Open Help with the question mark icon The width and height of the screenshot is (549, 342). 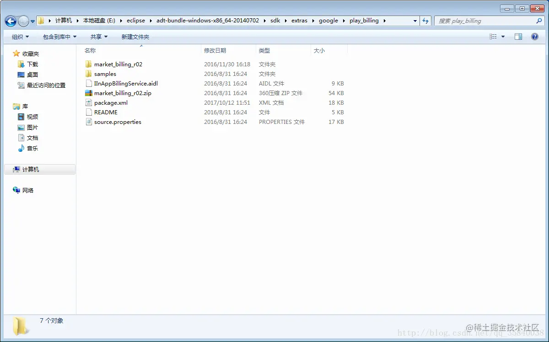[x=535, y=37]
